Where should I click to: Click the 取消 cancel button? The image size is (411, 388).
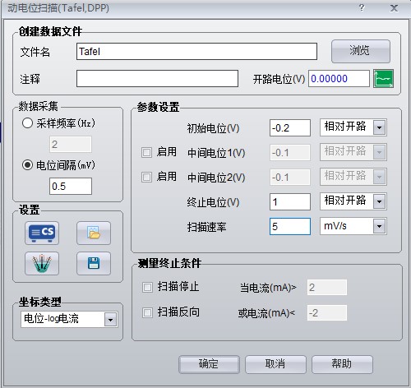click(275, 364)
